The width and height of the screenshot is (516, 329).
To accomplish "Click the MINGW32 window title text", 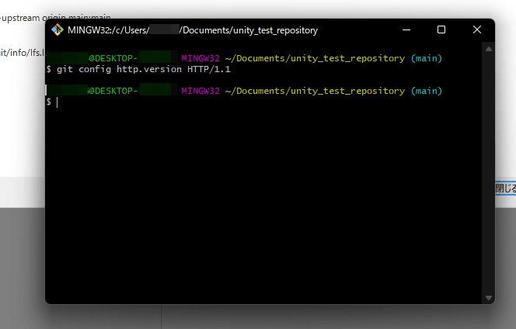I will pyautogui.click(x=193, y=30).
